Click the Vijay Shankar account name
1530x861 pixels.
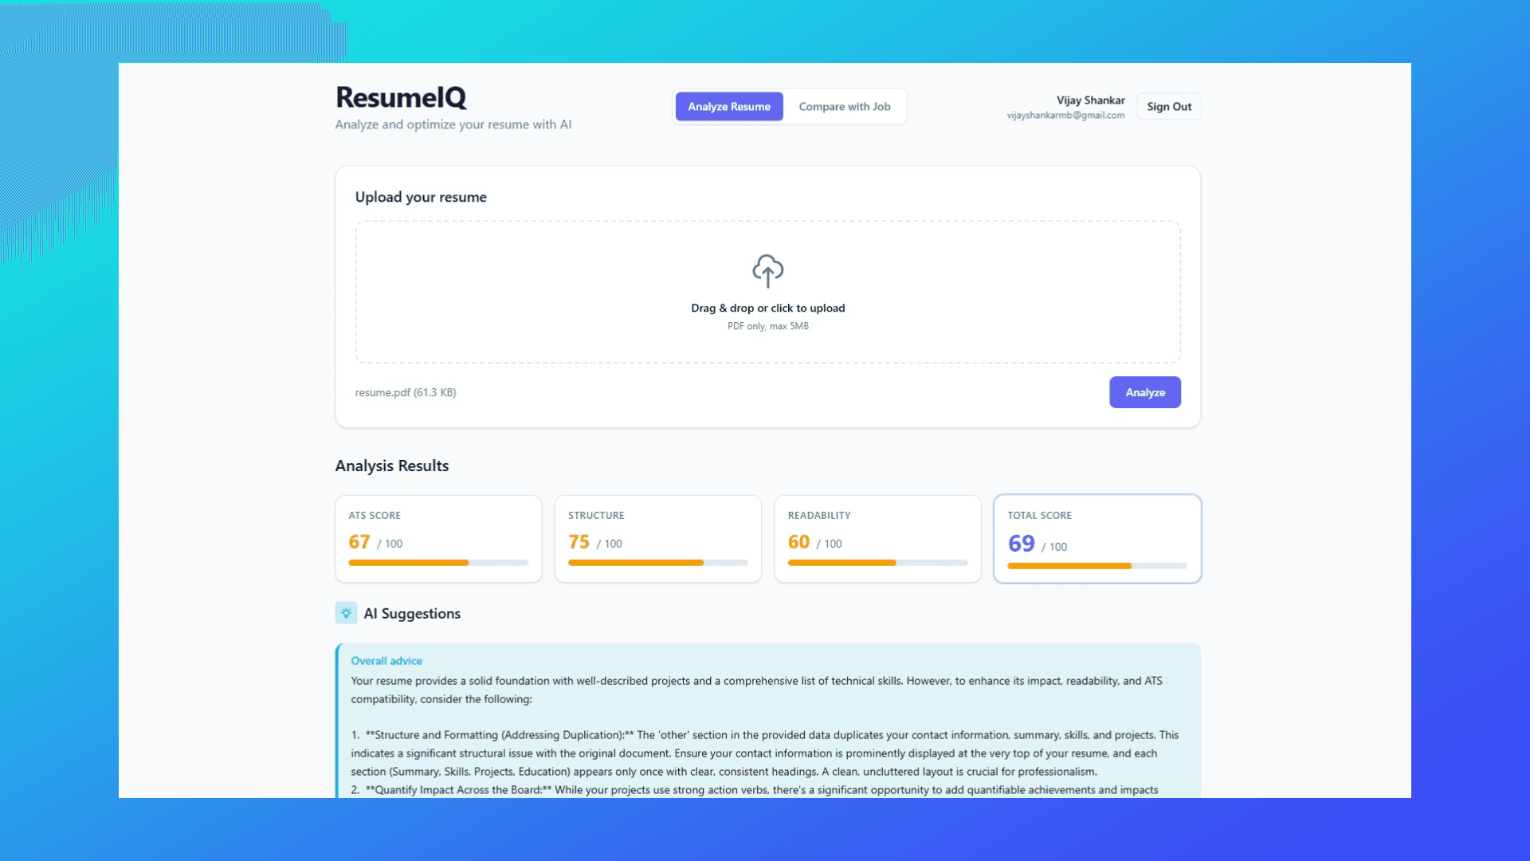[x=1089, y=100]
